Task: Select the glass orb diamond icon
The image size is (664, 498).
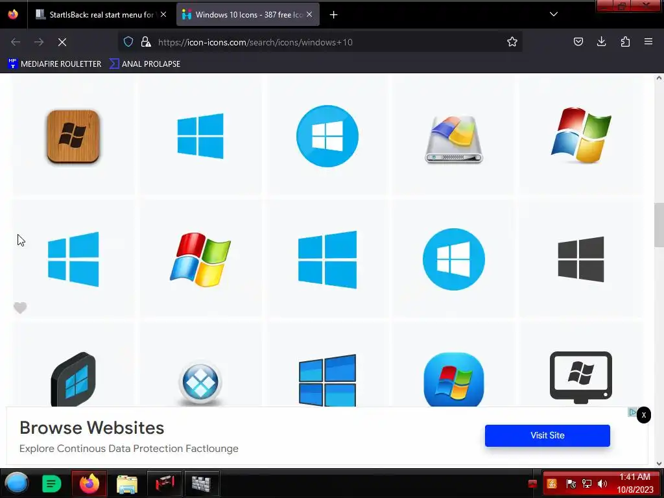Action: pos(200,383)
